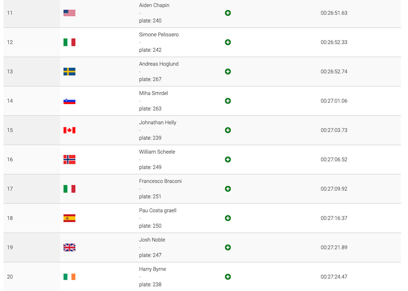Viewport: 408px width, 291px height.
Task: Click the Norwegian flag in row 16
Action: 69,159
